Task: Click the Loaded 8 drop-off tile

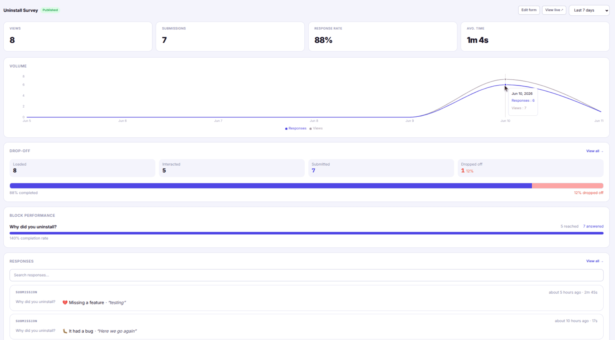Action: (x=82, y=168)
